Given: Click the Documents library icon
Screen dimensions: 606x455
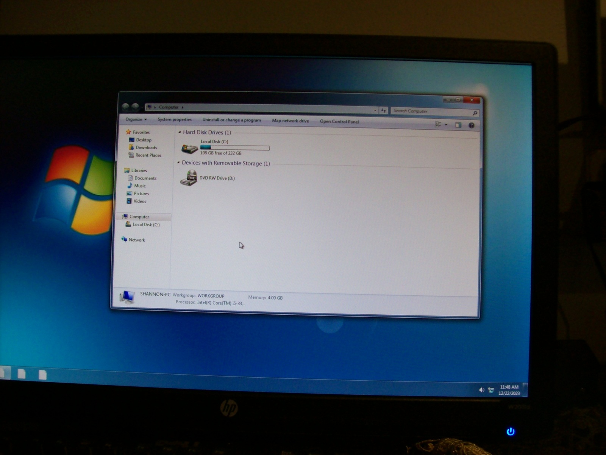Looking at the screenshot, I should 130,178.
